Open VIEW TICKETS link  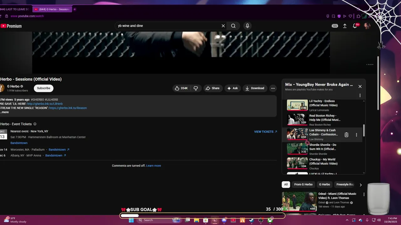pos(266,132)
